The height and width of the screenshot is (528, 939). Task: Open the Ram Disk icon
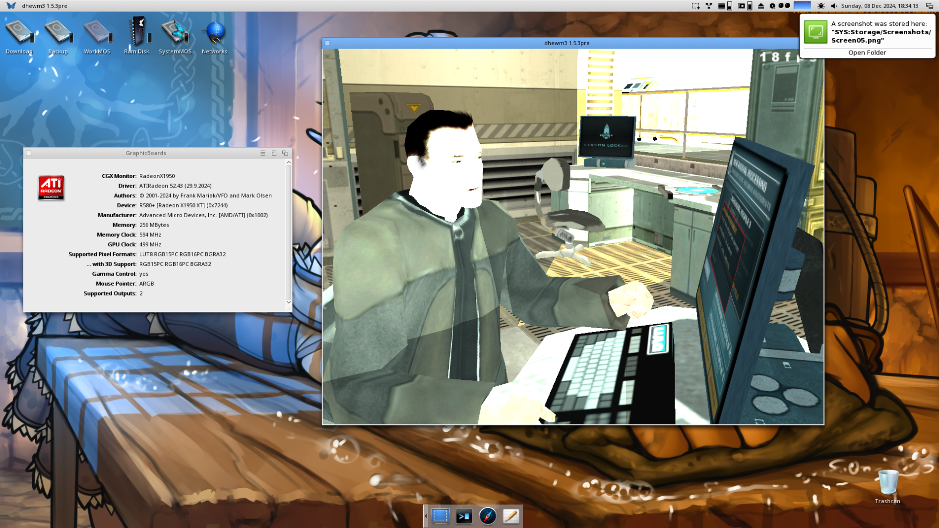click(136, 36)
